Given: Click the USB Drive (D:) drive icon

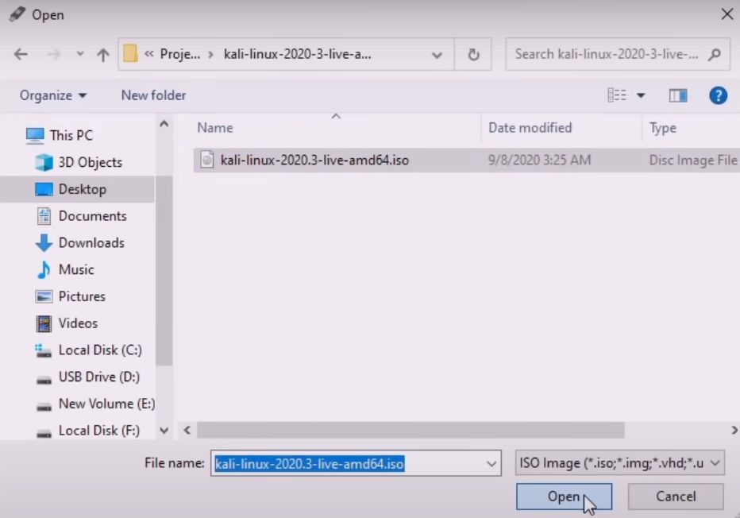Looking at the screenshot, I should tap(44, 380).
